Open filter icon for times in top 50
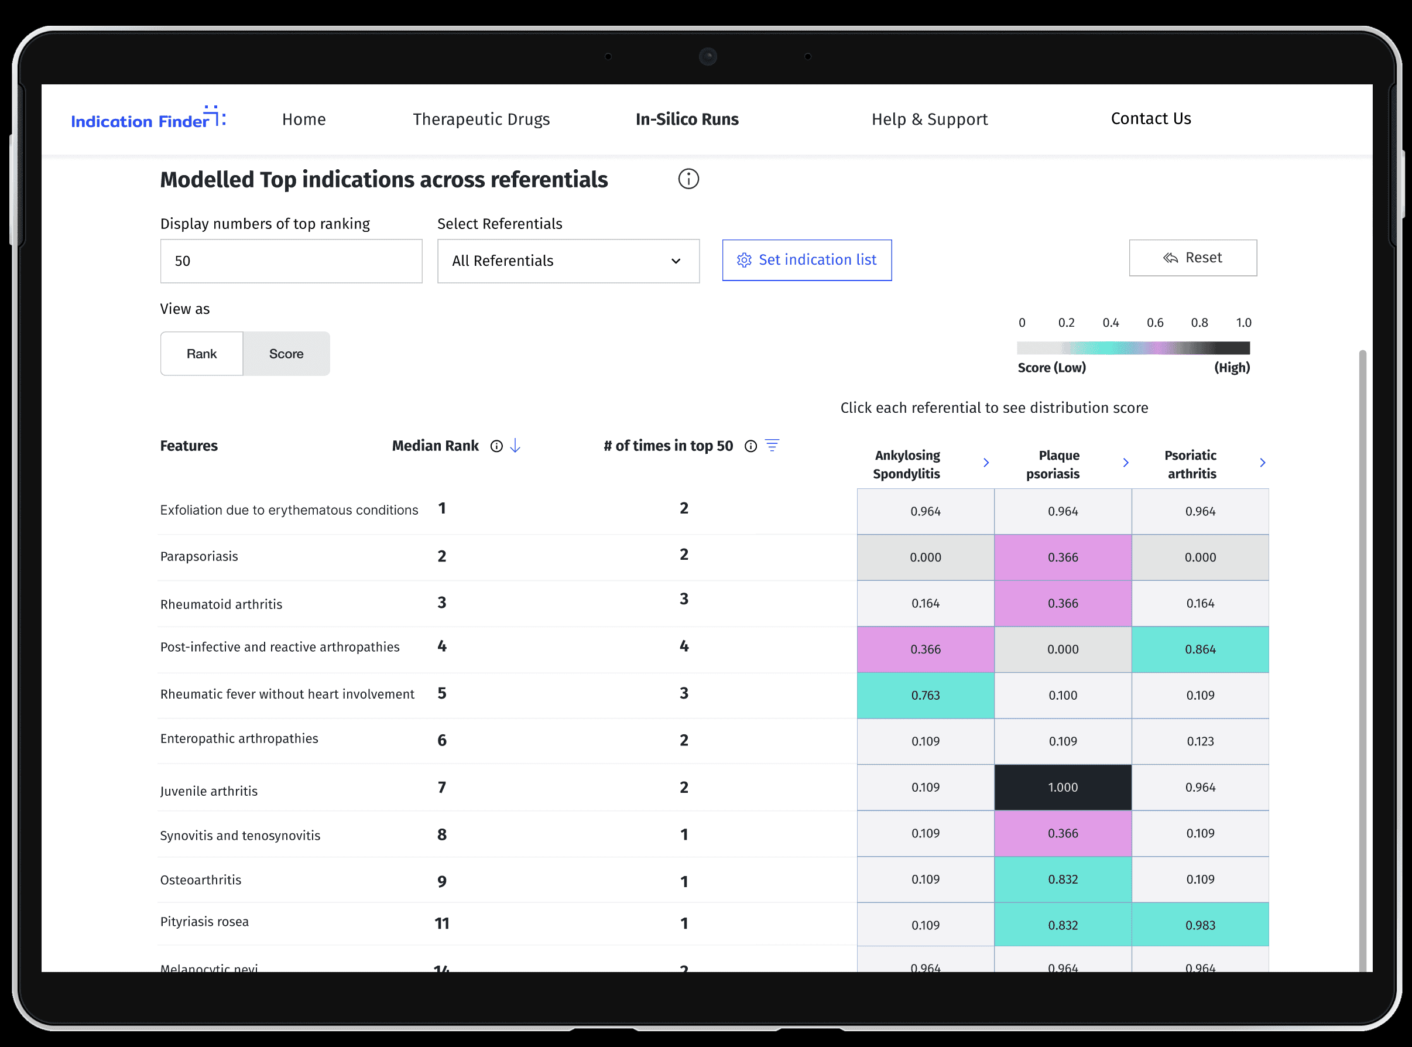Image resolution: width=1412 pixels, height=1047 pixels. 772,446
